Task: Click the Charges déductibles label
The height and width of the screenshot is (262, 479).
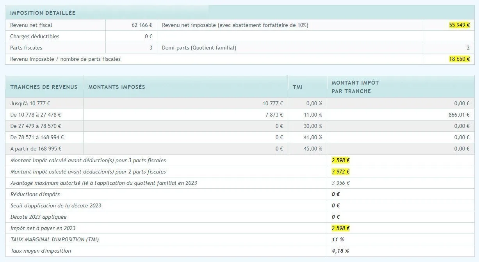Action: tap(35, 36)
